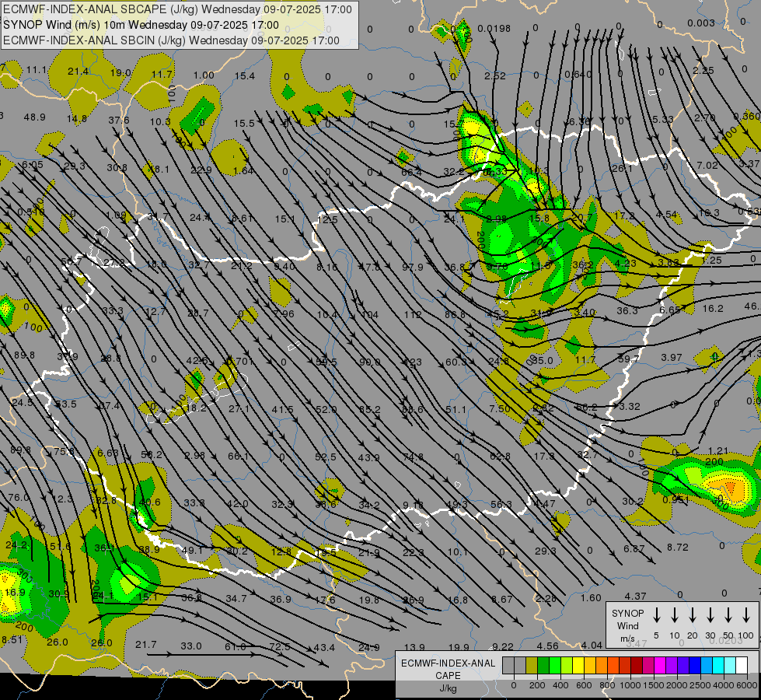Click the map value 15.4

tap(245, 75)
